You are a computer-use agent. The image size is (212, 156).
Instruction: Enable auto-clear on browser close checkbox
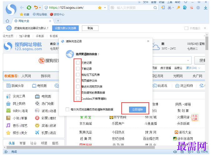click(67, 109)
